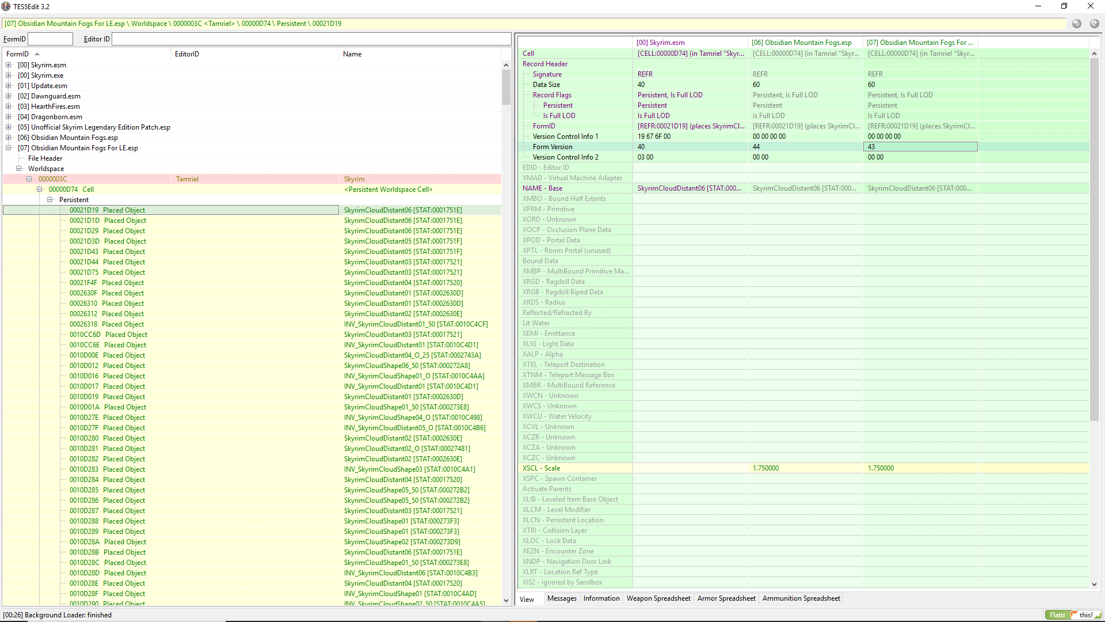The image size is (1105, 622).
Task: Switch to the Messages tab
Action: 562,598
